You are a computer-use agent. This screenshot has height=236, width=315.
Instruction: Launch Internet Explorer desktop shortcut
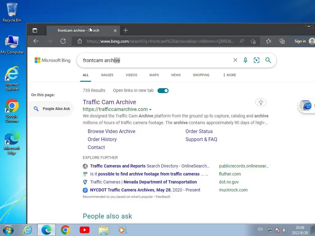click(12, 78)
